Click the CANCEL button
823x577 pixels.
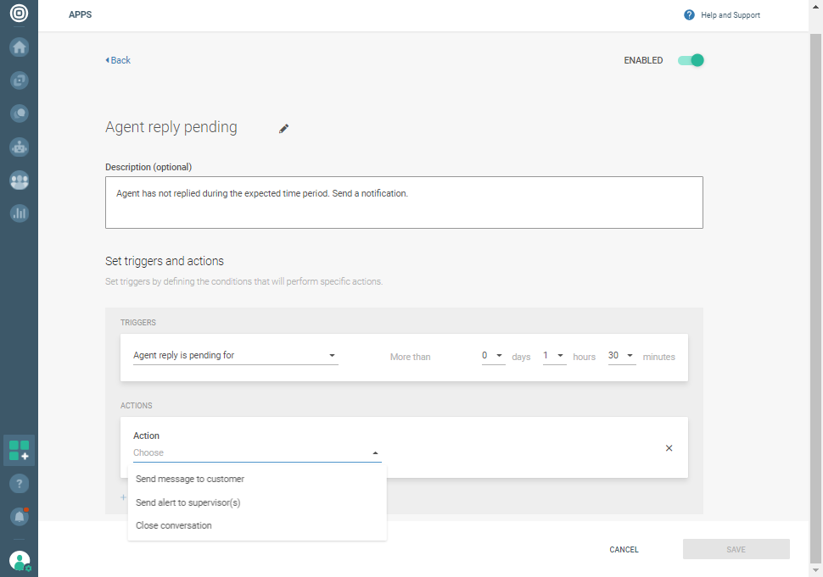click(624, 550)
